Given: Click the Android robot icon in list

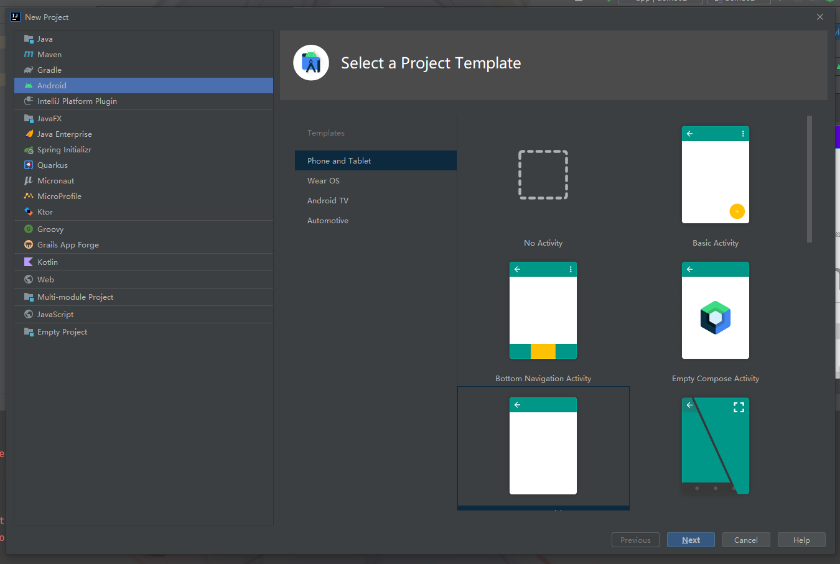Looking at the screenshot, I should coord(29,86).
